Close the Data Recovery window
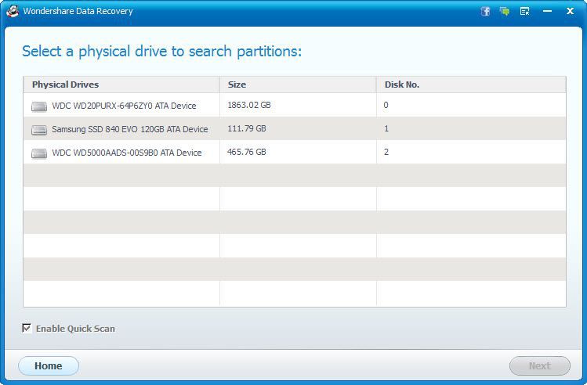This screenshot has height=385, width=587. tap(571, 11)
